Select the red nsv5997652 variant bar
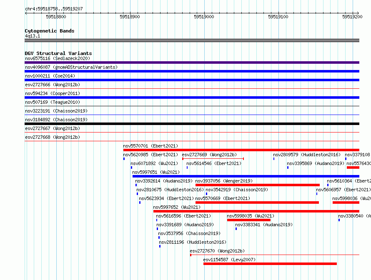 (x=256, y=211)
